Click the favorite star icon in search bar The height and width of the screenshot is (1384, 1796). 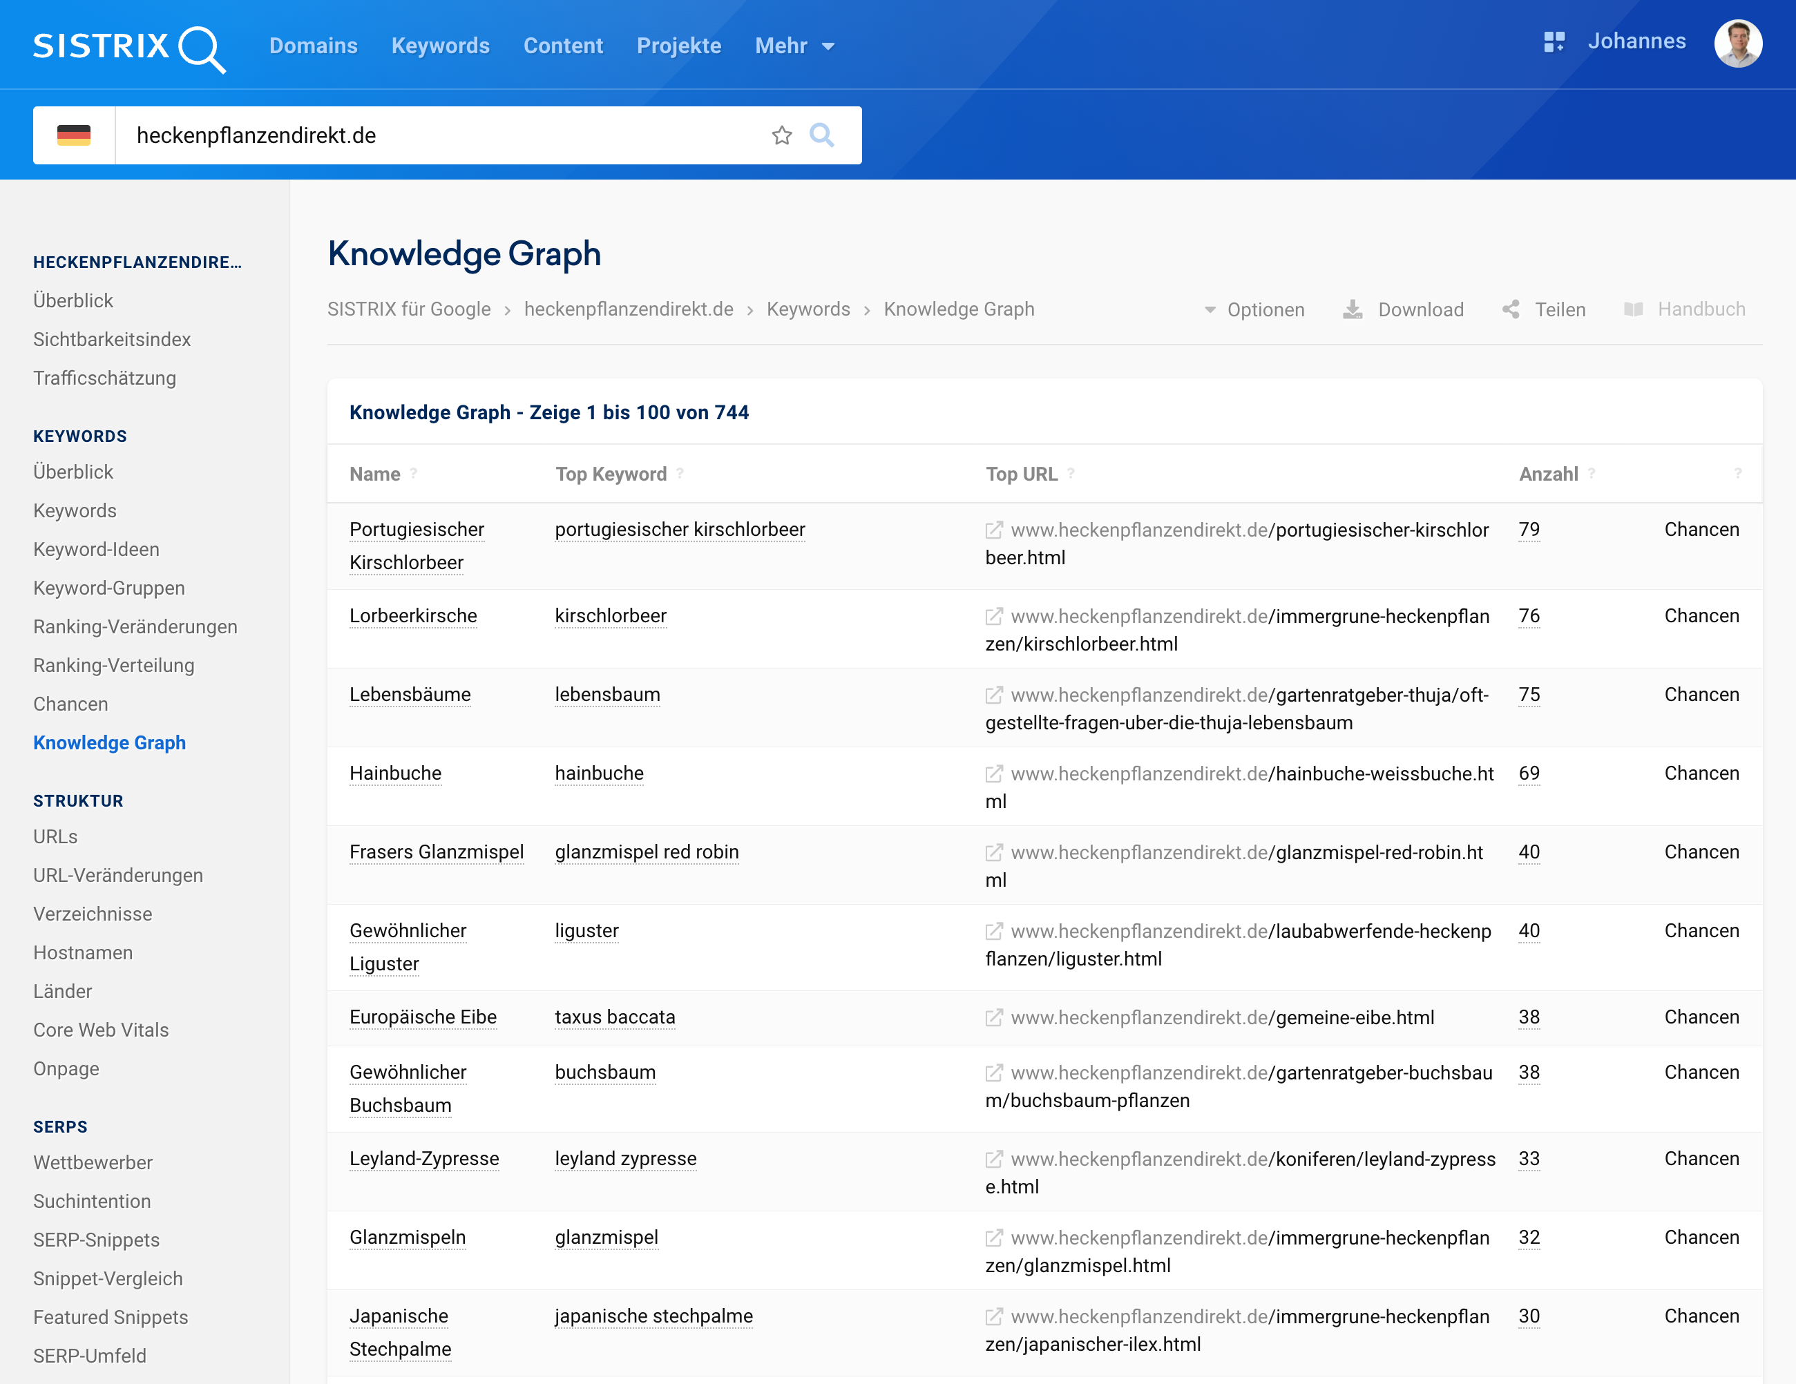click(x=781, y=135)
